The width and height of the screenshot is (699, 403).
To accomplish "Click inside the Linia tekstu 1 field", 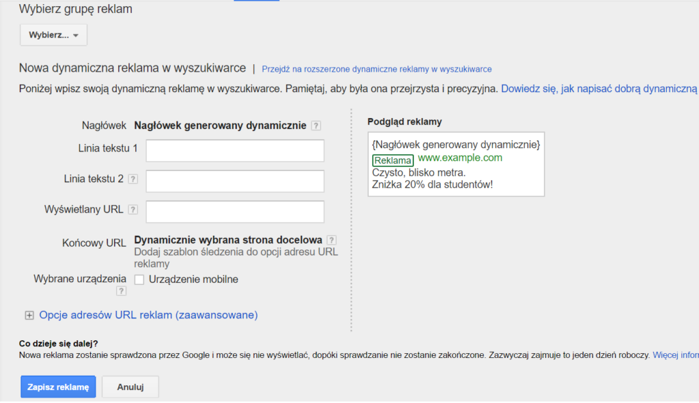I will click(234, 151).
